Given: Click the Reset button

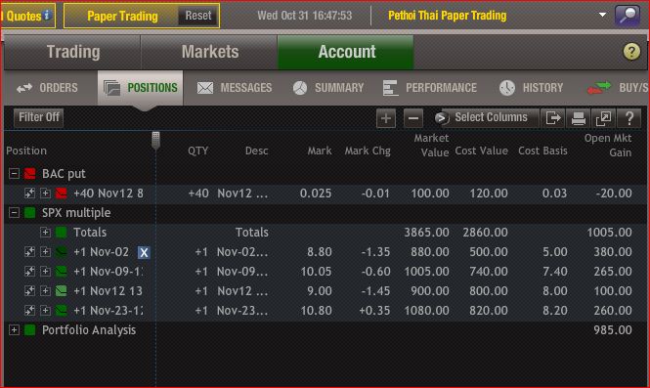Looking at the screenshot, I should point(198,16).
